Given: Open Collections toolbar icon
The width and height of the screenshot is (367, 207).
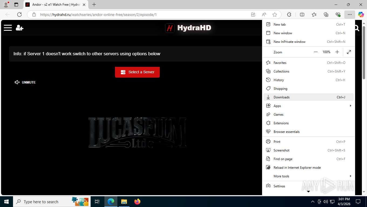Looking at the screenshot, I should tap(326, 15).
